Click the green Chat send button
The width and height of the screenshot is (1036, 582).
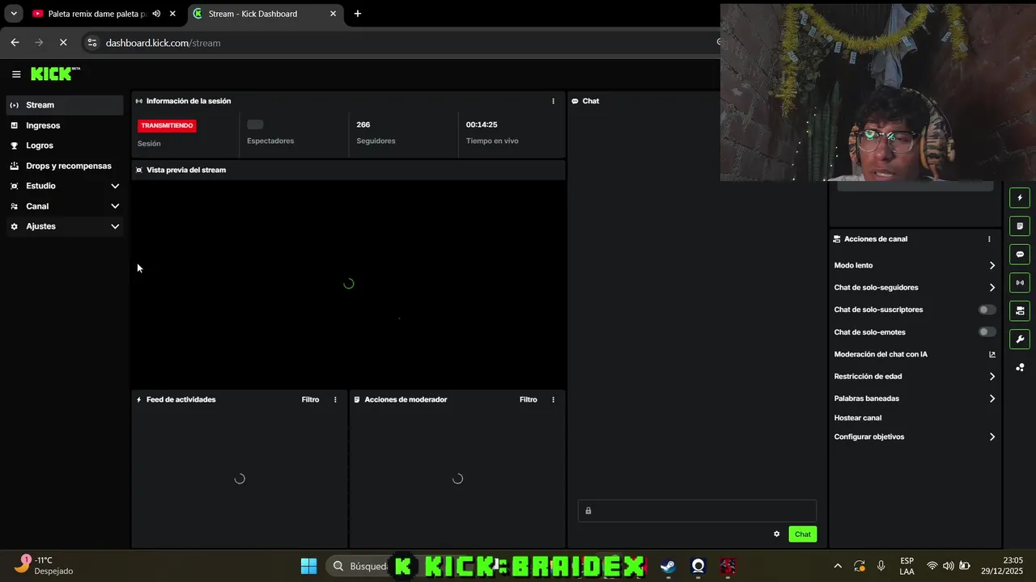pos(803,534)
